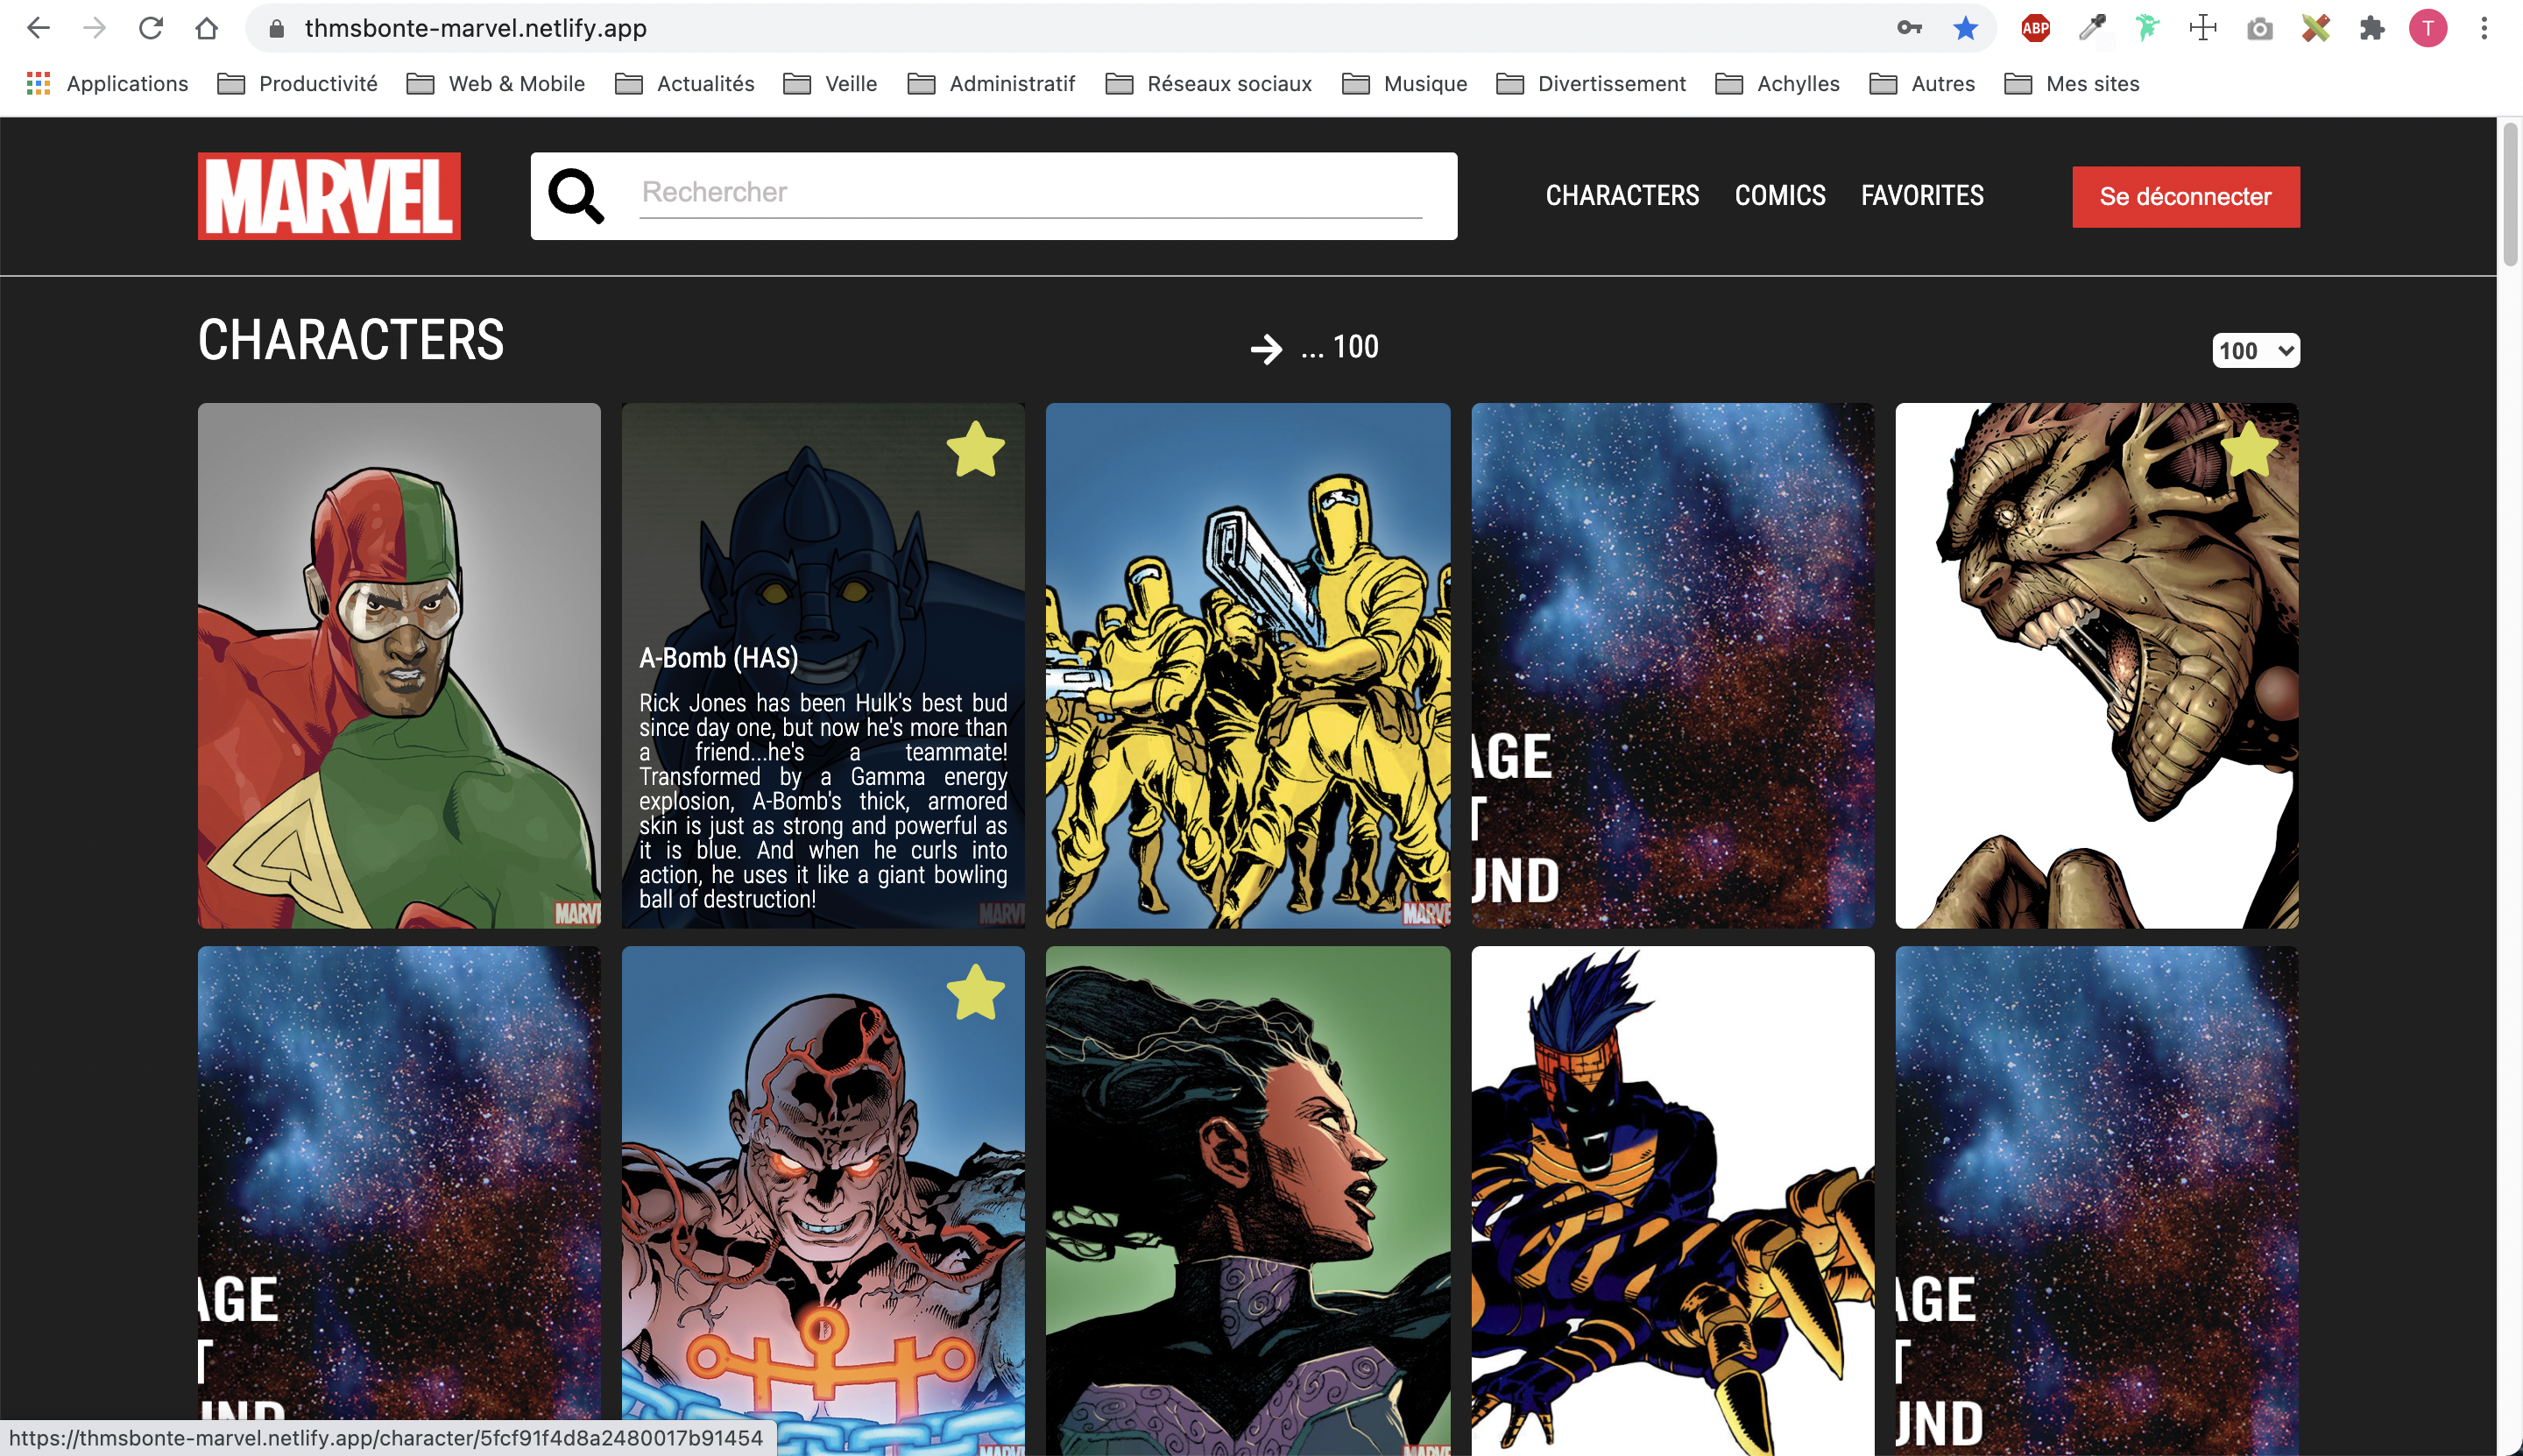
Task: Click browser back arrow
Action: pyautogui.click(x=38, y=28)
